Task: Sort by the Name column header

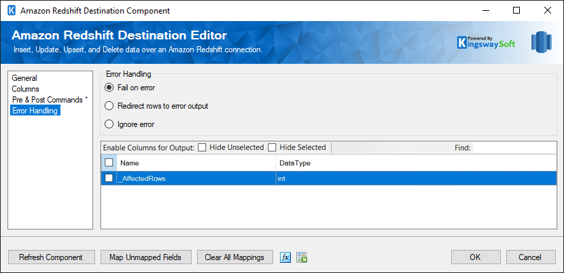Action: pyautogui.click(x=196, y=163)
